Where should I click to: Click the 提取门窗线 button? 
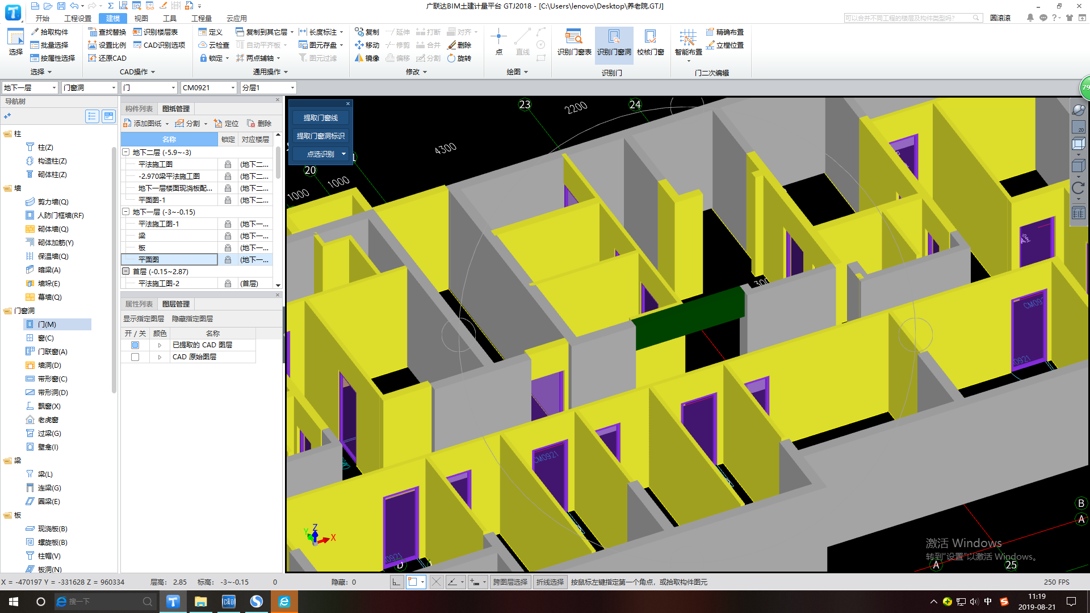[321, 117]
